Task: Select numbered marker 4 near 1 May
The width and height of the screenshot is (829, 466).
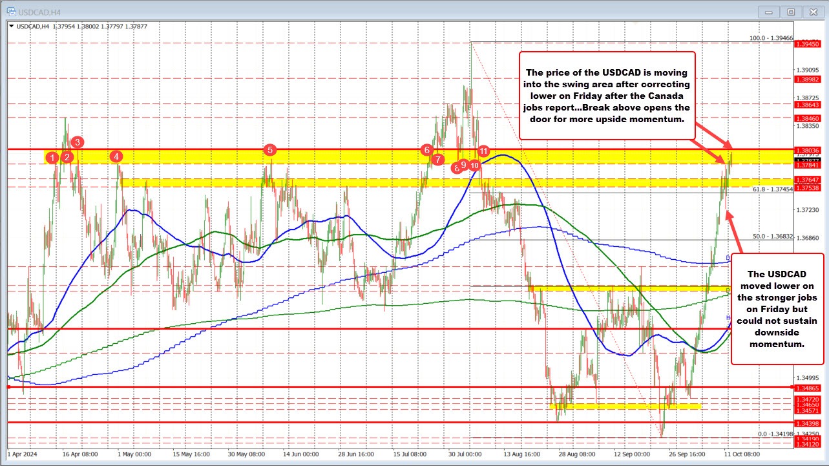Action: [116, 156]
